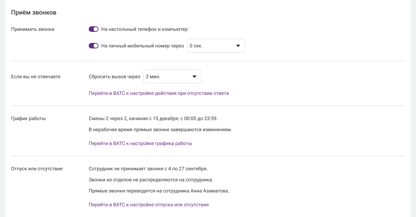Click text 'Сотрудник не принимает звонки' absence dates
416x217 pixels.
148,169
